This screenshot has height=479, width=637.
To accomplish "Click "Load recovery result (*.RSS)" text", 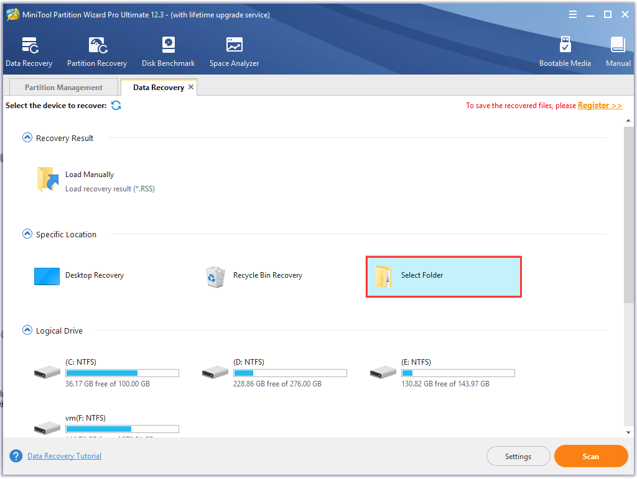I will point(110,189).
